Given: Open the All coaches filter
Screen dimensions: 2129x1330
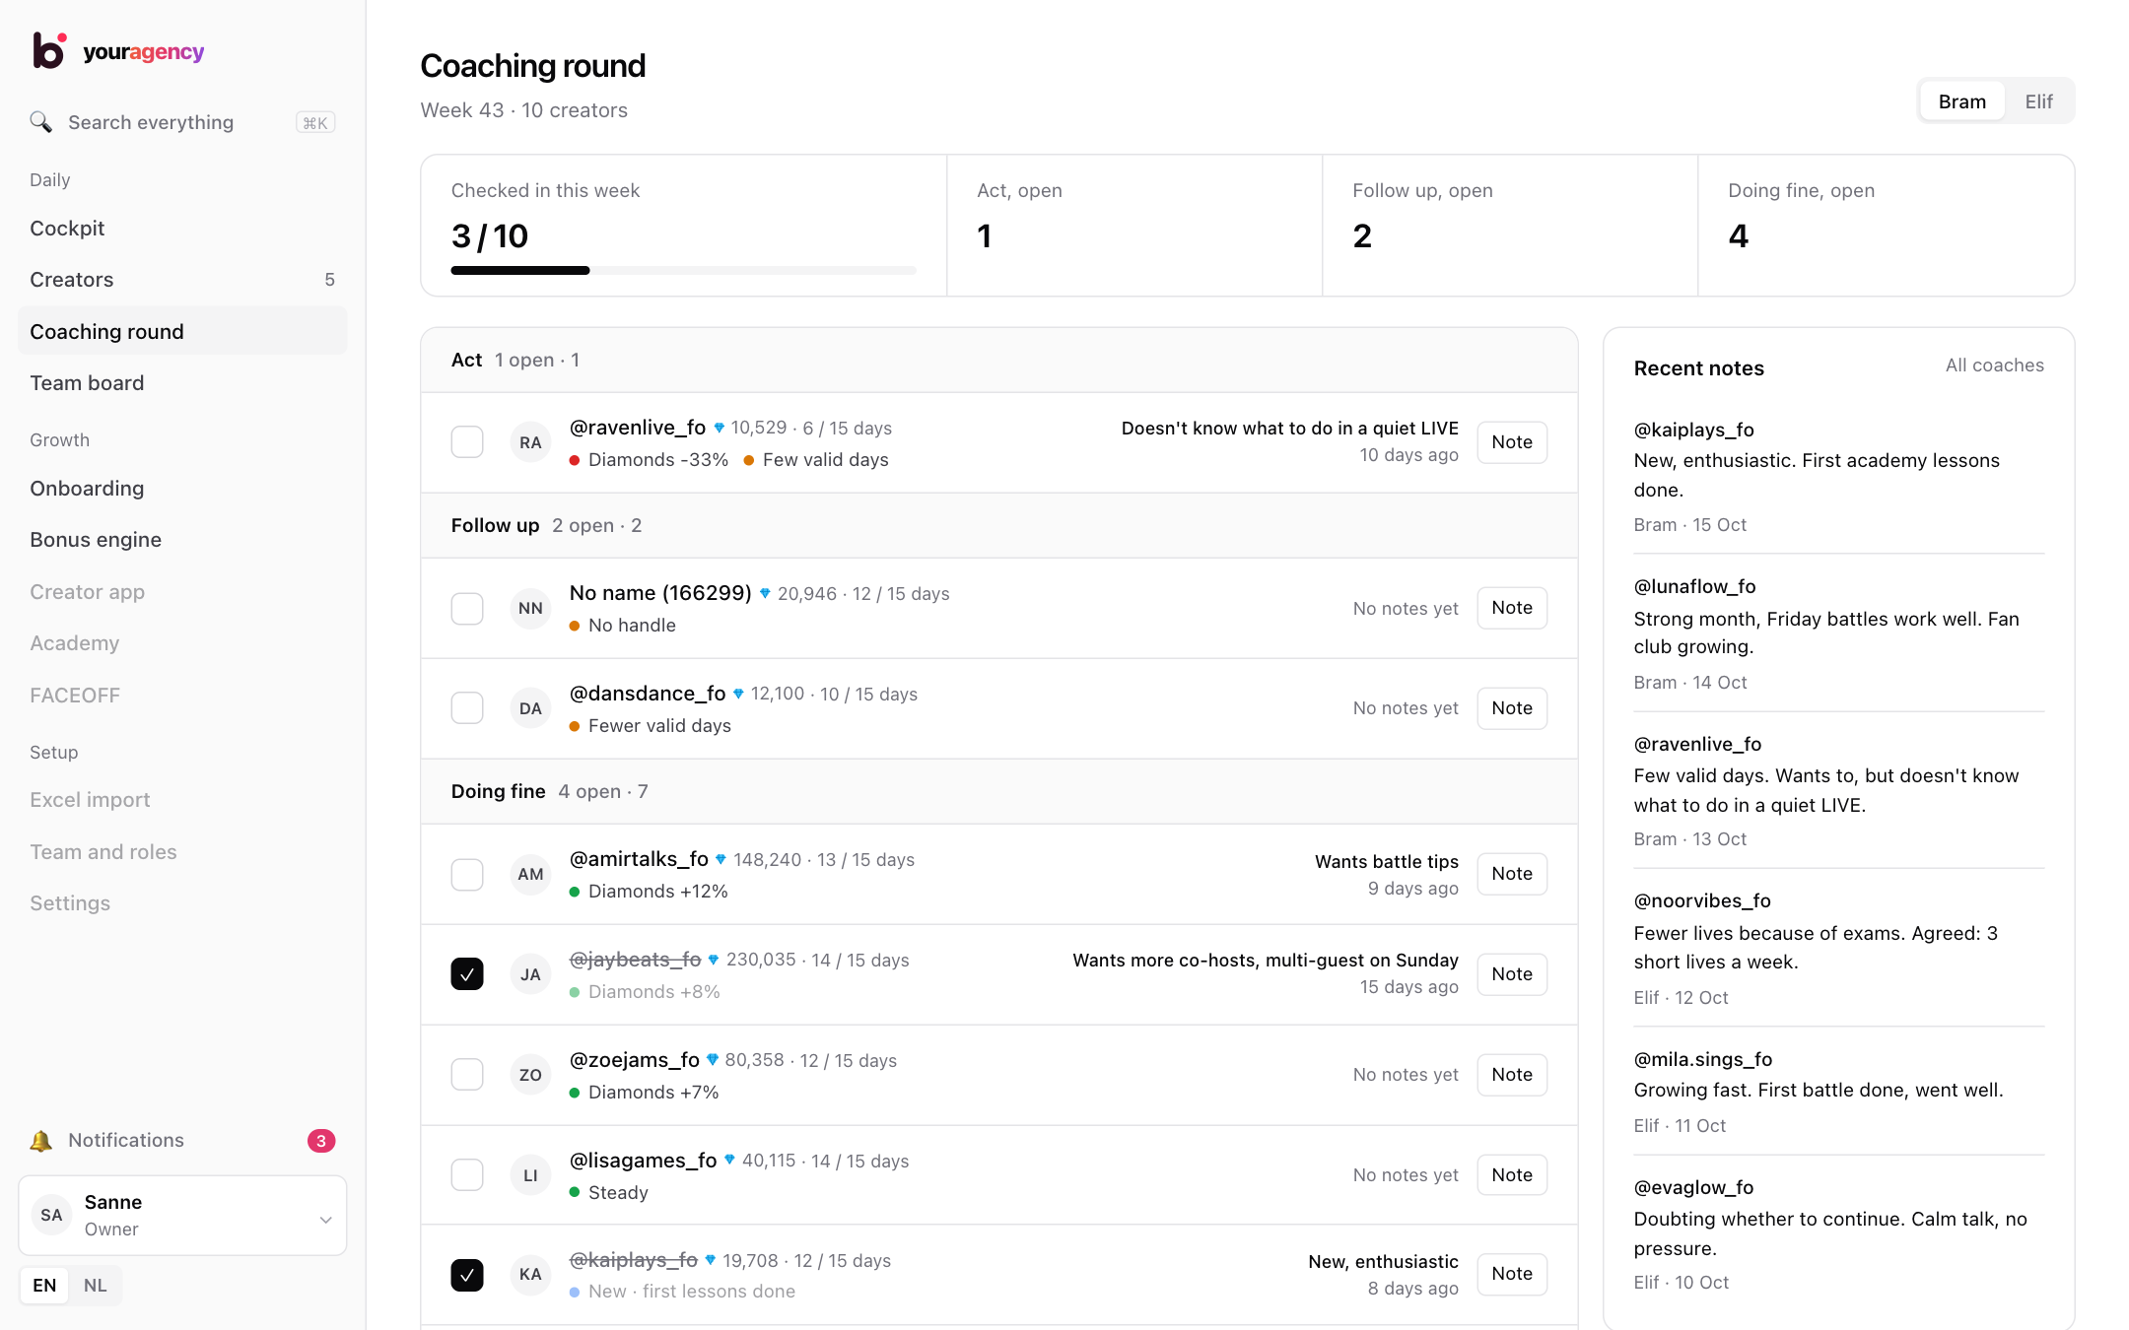Looking at the screenshot, I should click(1994, 366).
